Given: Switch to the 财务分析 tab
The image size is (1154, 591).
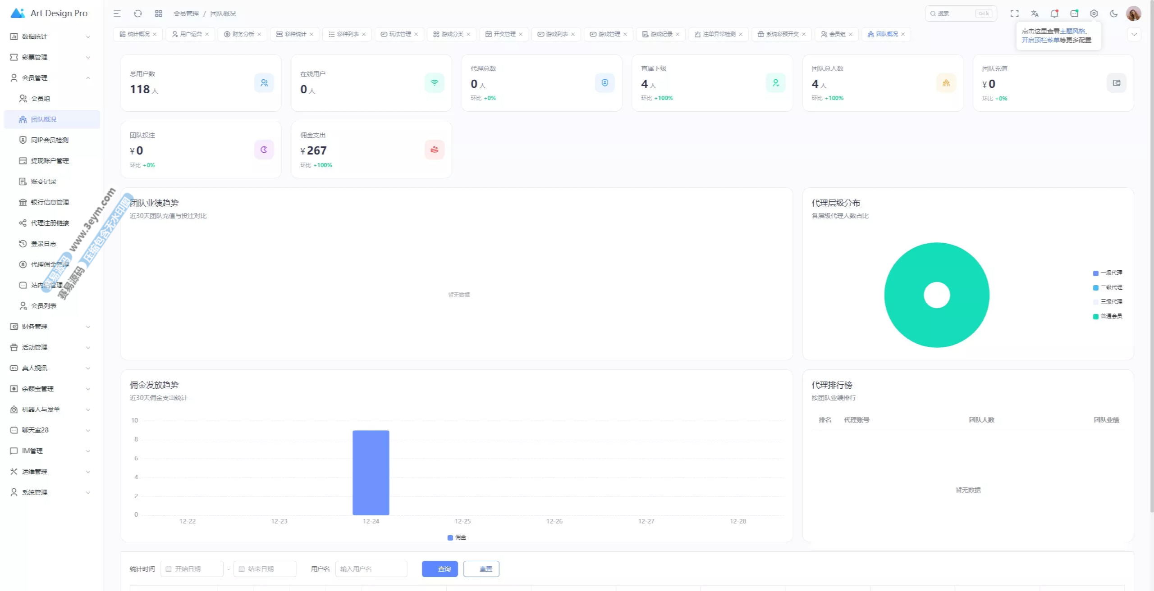Looking at the screenshot, I should [x=243, y=34].
